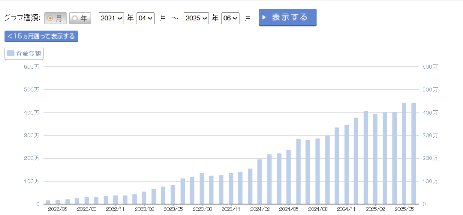Image resolution: width=463 pixels, height=215 pixels.
Task: Click the light blue 資産総額 legend swatch
Action: (11, 53)
